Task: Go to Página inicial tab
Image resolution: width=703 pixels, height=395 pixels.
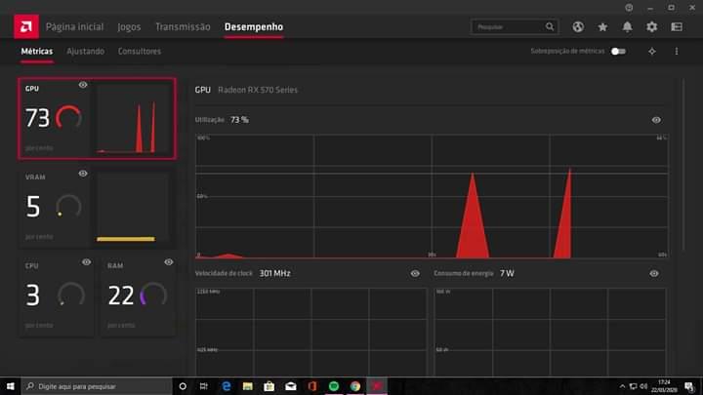Action: click(74, 27)
